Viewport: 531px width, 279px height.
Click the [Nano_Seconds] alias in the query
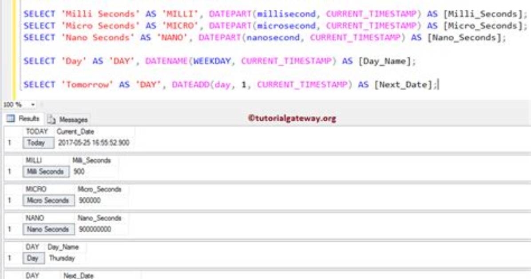point(464,37)
